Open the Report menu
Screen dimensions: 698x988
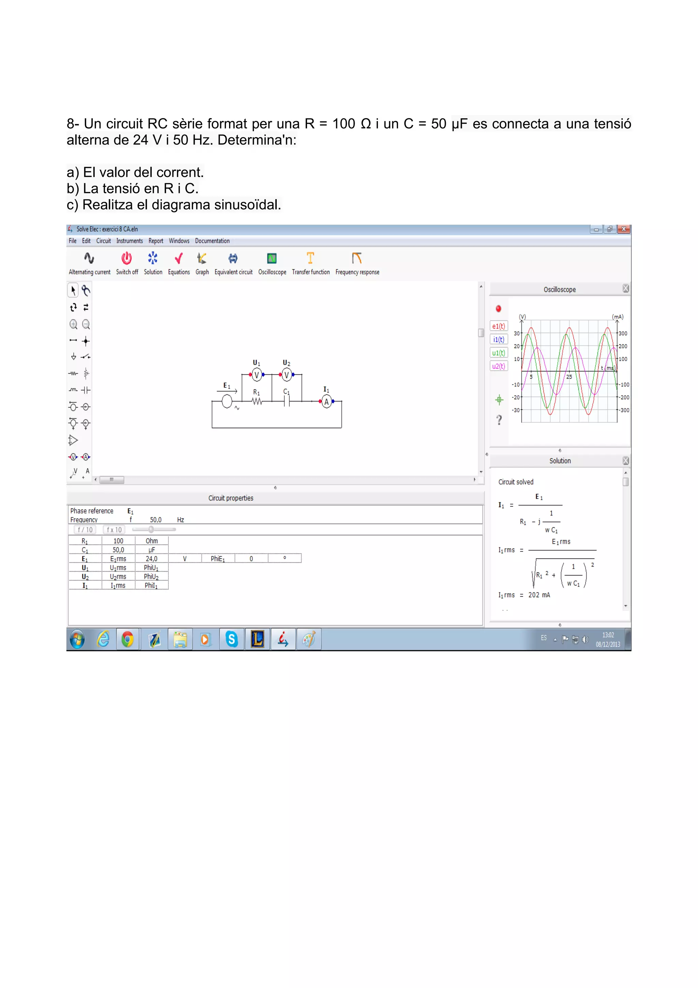point(156,241)
